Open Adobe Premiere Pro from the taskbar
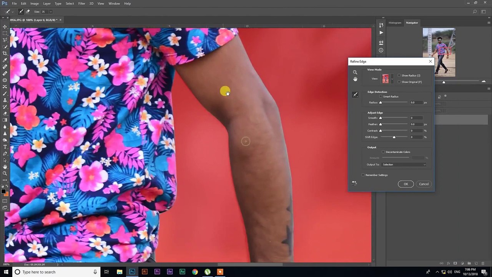 [x=157, y=272]
